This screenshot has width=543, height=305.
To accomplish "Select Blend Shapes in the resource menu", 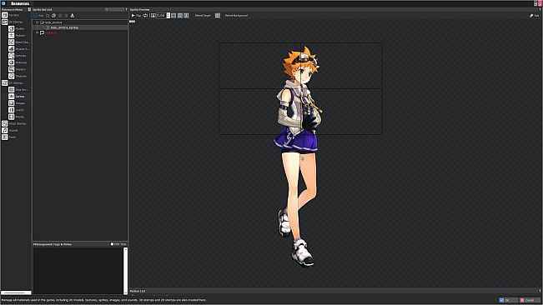I will [19, 42].
